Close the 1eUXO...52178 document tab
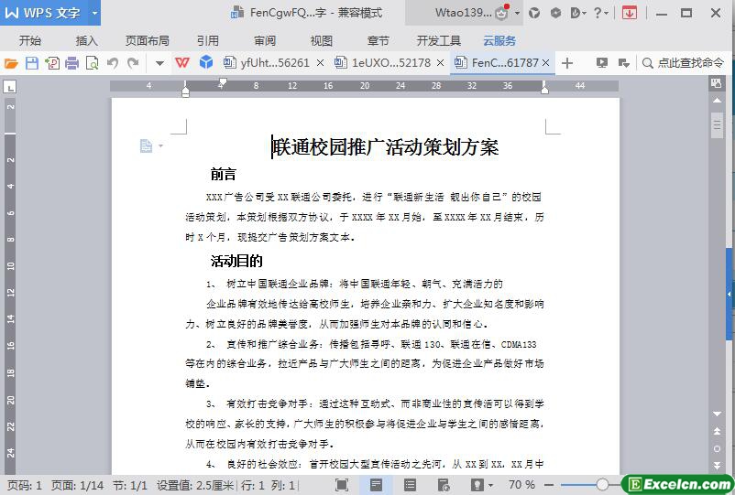Viewport: 735px width, 495px height. point(440,63)
